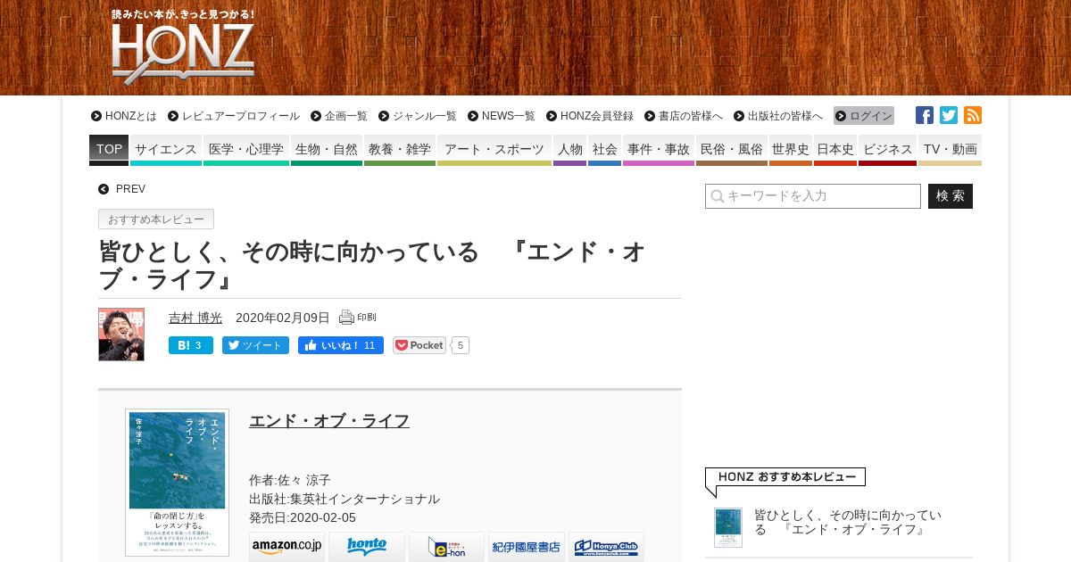
Task: Click the 検索 search button
Action: tap(951, 196)
